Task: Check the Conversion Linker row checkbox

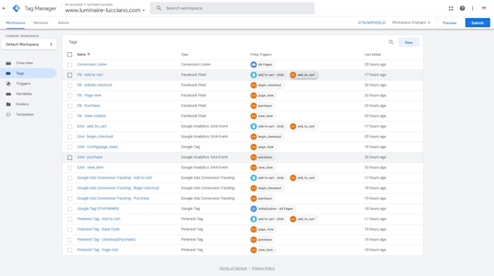Action: click(x=70, y=65)
